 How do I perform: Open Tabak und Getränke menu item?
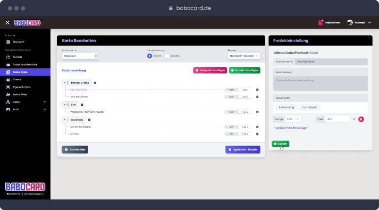[24, 64]
